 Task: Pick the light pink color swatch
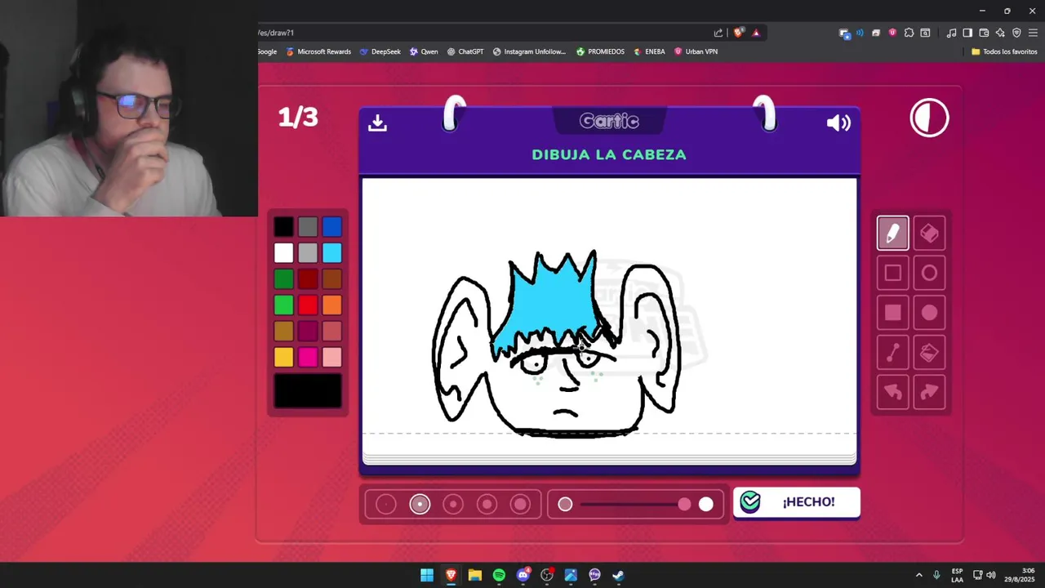coord(331,357)
